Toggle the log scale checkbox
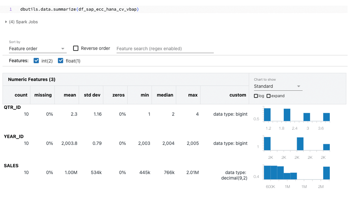This screenshot has height=197, width=352. pos(256,96)
